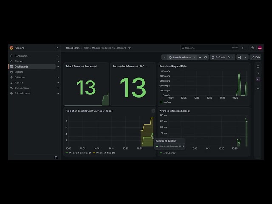Open the 5s auto-refresh interval dropdown

230,57
